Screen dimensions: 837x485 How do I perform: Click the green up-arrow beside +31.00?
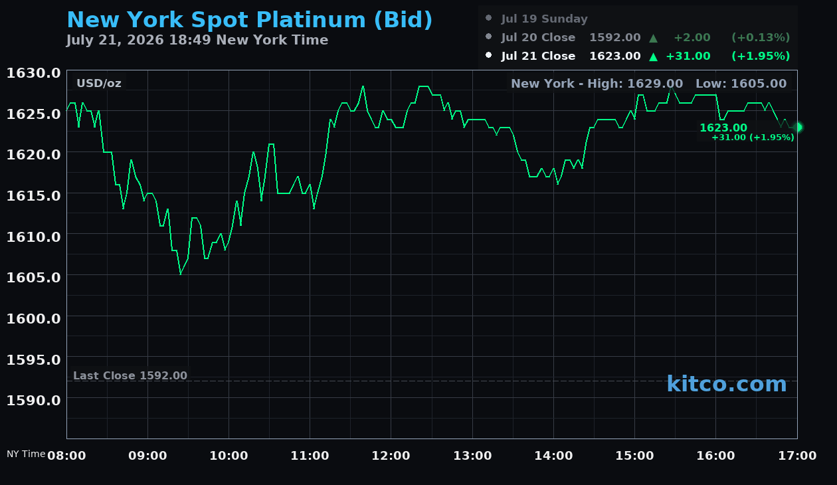pyautogui.click(x=653, y=56)
